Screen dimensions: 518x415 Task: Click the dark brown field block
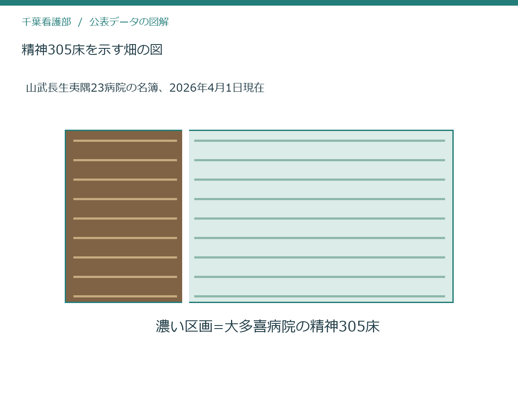click(124, 216)
